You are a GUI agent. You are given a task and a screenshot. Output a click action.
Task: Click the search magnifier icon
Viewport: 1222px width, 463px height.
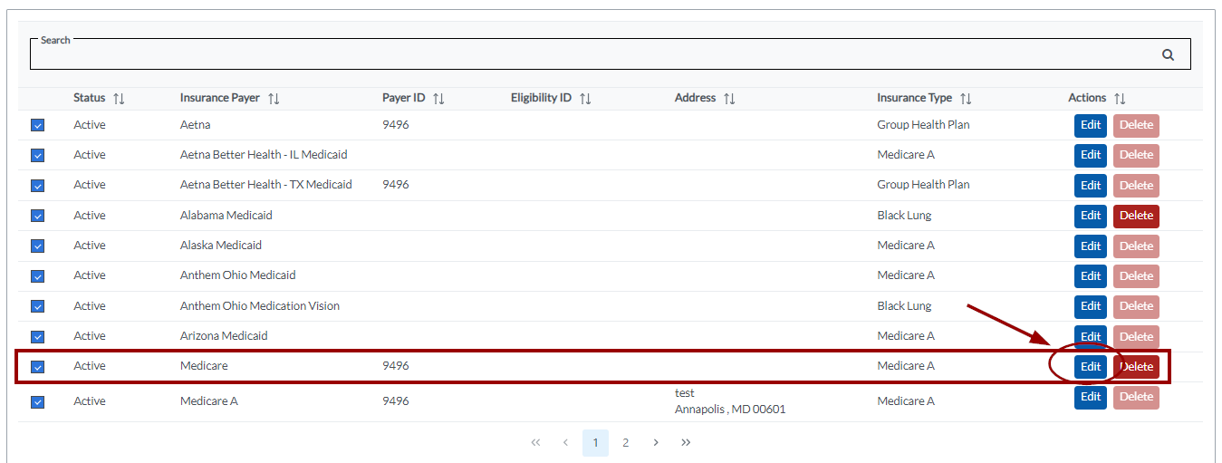(x=1168, y=55)
